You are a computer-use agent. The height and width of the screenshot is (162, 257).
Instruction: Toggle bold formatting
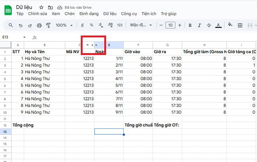click(x=190, y=25)
